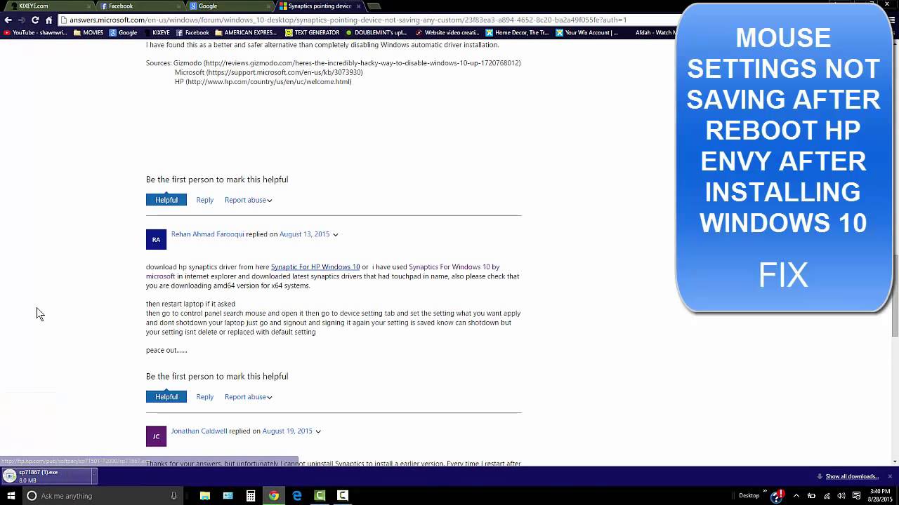Viewport: 899px width, 505px height.
Task: Open Jonathan Caldwell's profile link
Action: 199,431
